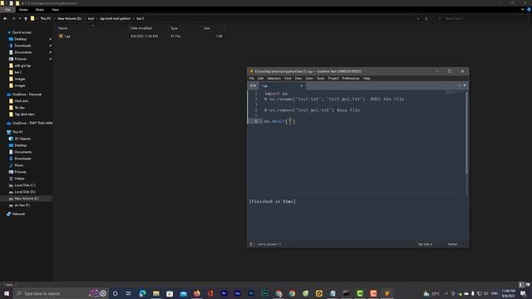Open the Edit menu in Sublime Text
This screenshot has height=299, width=532.
coord(260,78)
